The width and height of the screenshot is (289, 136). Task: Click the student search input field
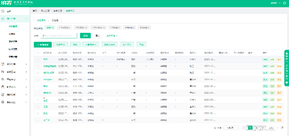tap(59, 36)
